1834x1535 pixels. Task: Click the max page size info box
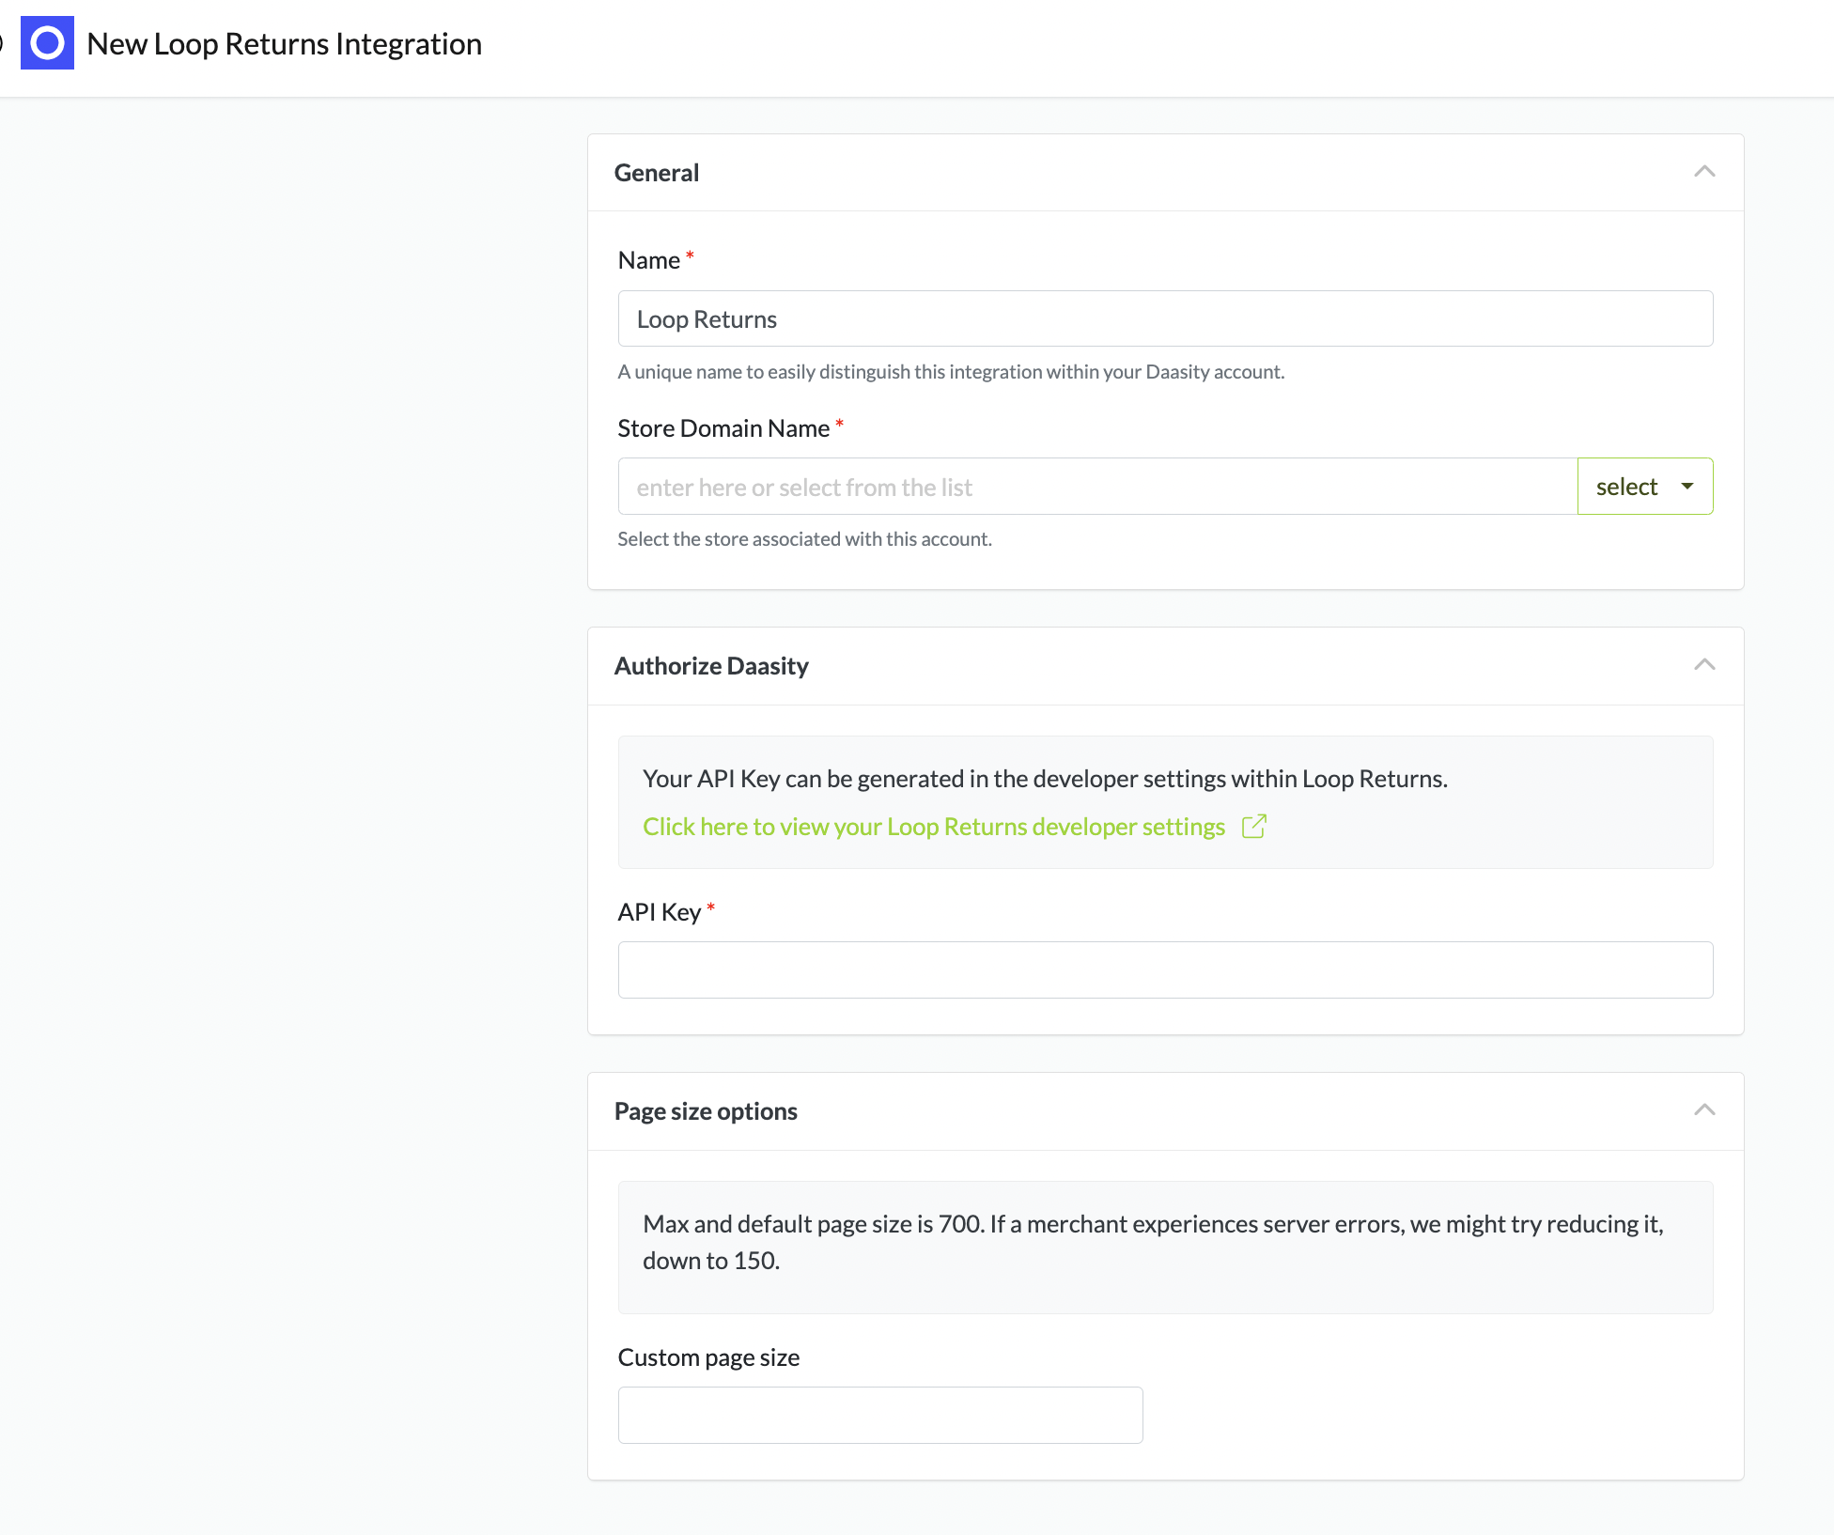(x=1165, y=1246)
